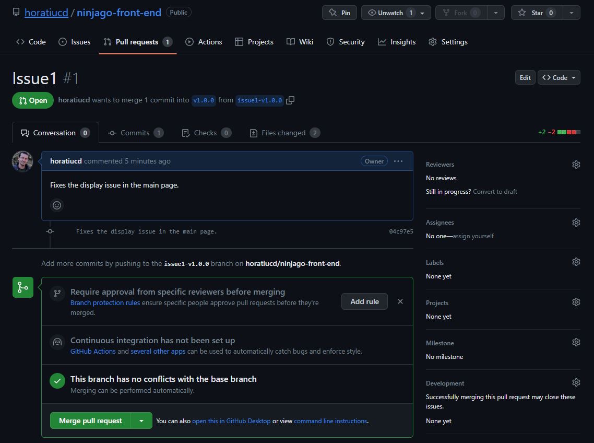Viewport: 594px width, 443px height.
Task: Switch to the Conversation tab
Action: pyautogui.click(x=55, y=133)
